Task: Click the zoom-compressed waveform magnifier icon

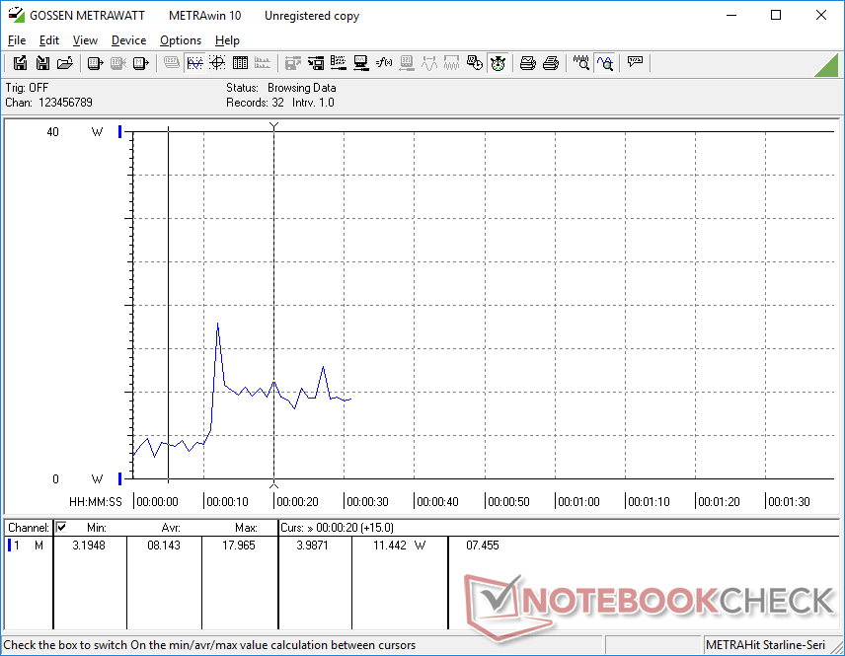Action: pyautogui.click(x=580, y=63)
